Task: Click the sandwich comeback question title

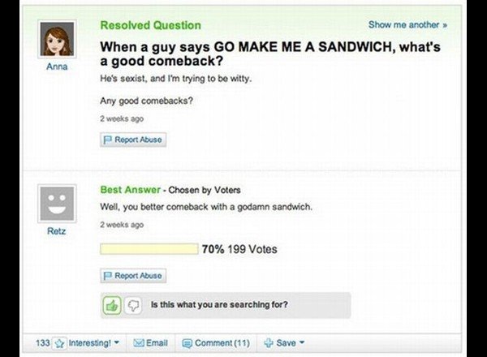Action: coord(270,54)
